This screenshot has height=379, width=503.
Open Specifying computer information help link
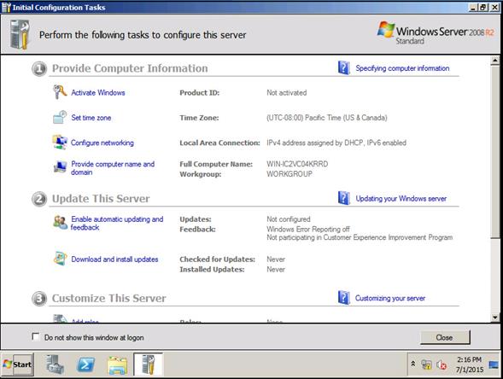[402, 68]
